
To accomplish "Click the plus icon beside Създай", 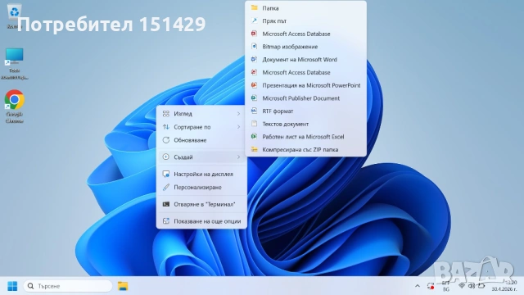I will 165,157.
